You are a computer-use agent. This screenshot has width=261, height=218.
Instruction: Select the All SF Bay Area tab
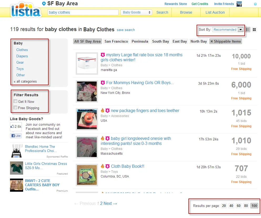click(x=87, y=41)
